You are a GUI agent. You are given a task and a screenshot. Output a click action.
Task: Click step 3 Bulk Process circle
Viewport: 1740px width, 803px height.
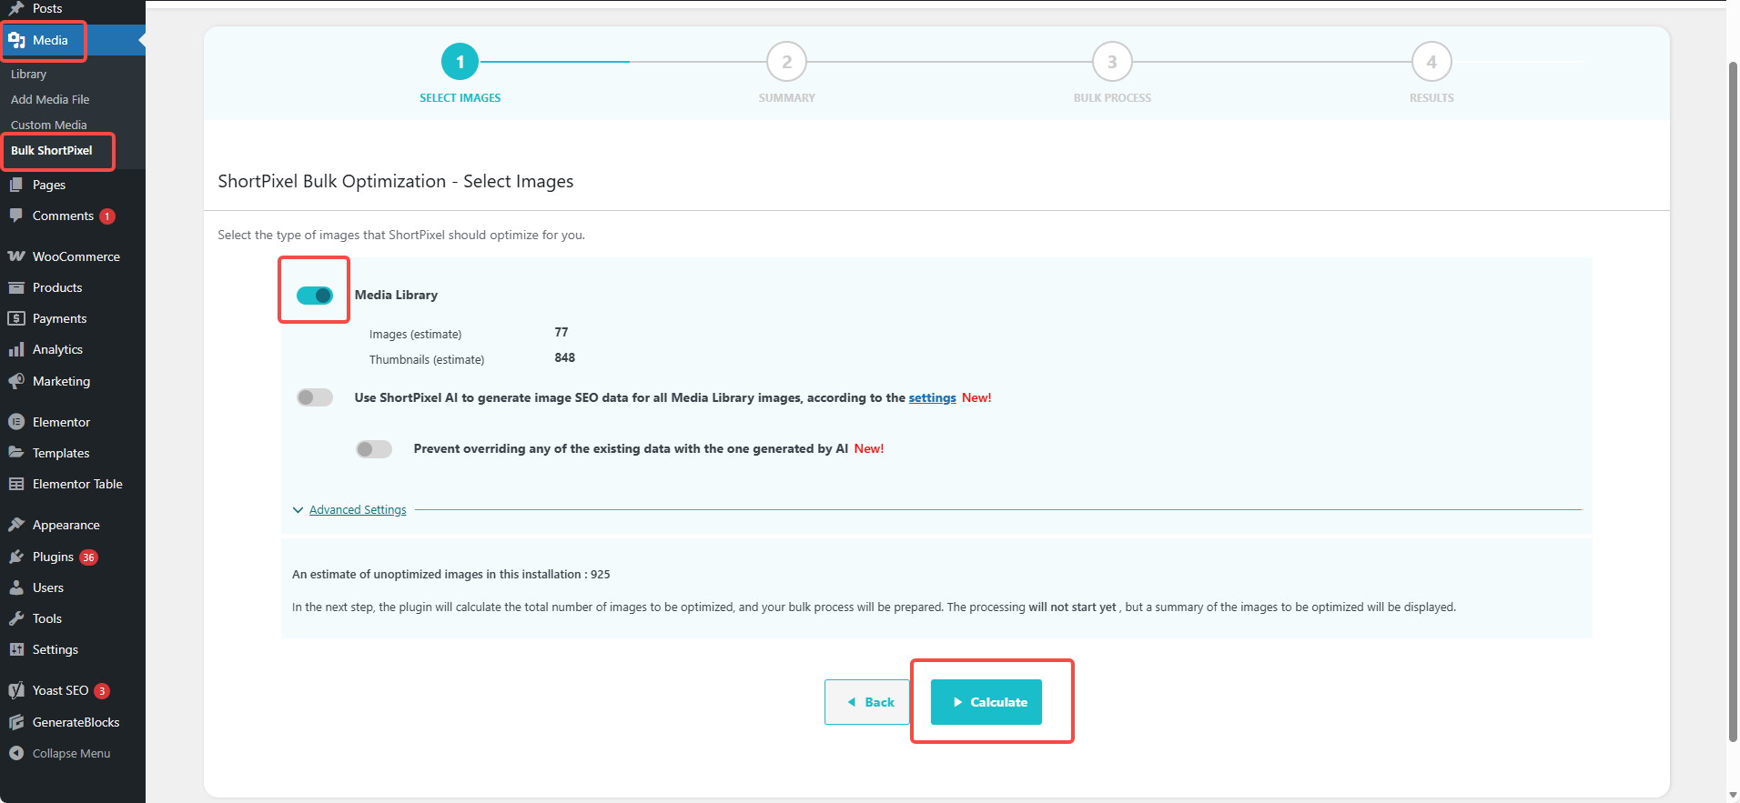click(x=1112, y=62)
